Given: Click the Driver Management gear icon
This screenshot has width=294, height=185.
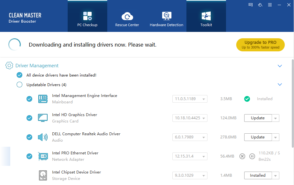Looking at the screenshot, I should coord(9,65).
